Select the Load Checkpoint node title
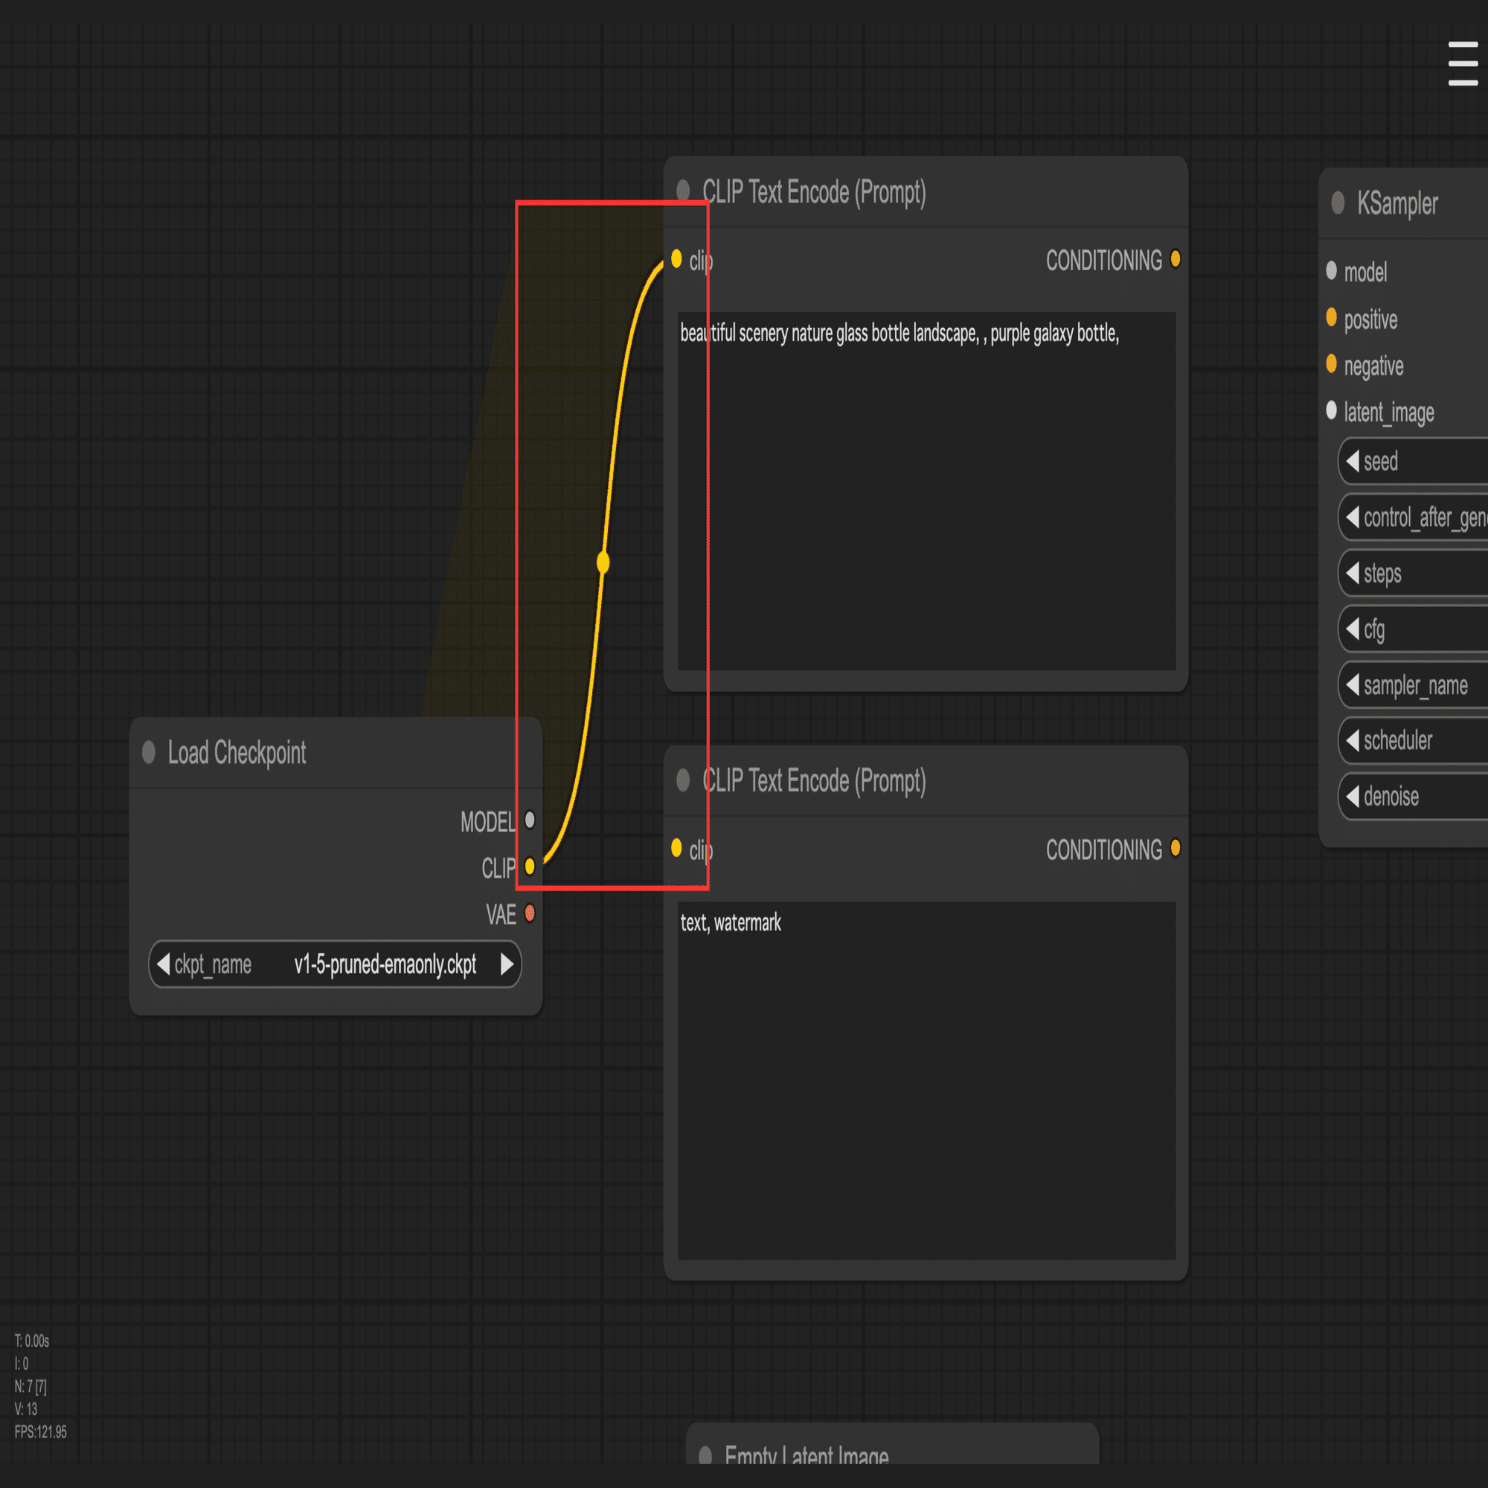The image size is (1488, 1488). (237, 753)
